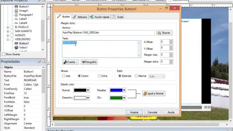The height and width of the screenshot is (131, 233).
Task: Click the Buscar file browse button
Action: (x=164, y=33)
